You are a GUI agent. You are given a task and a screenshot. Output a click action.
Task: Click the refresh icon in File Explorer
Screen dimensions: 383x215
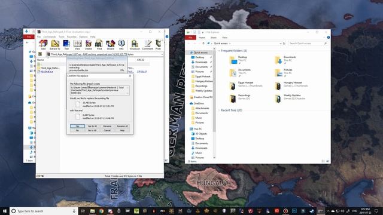coord(284,44)
